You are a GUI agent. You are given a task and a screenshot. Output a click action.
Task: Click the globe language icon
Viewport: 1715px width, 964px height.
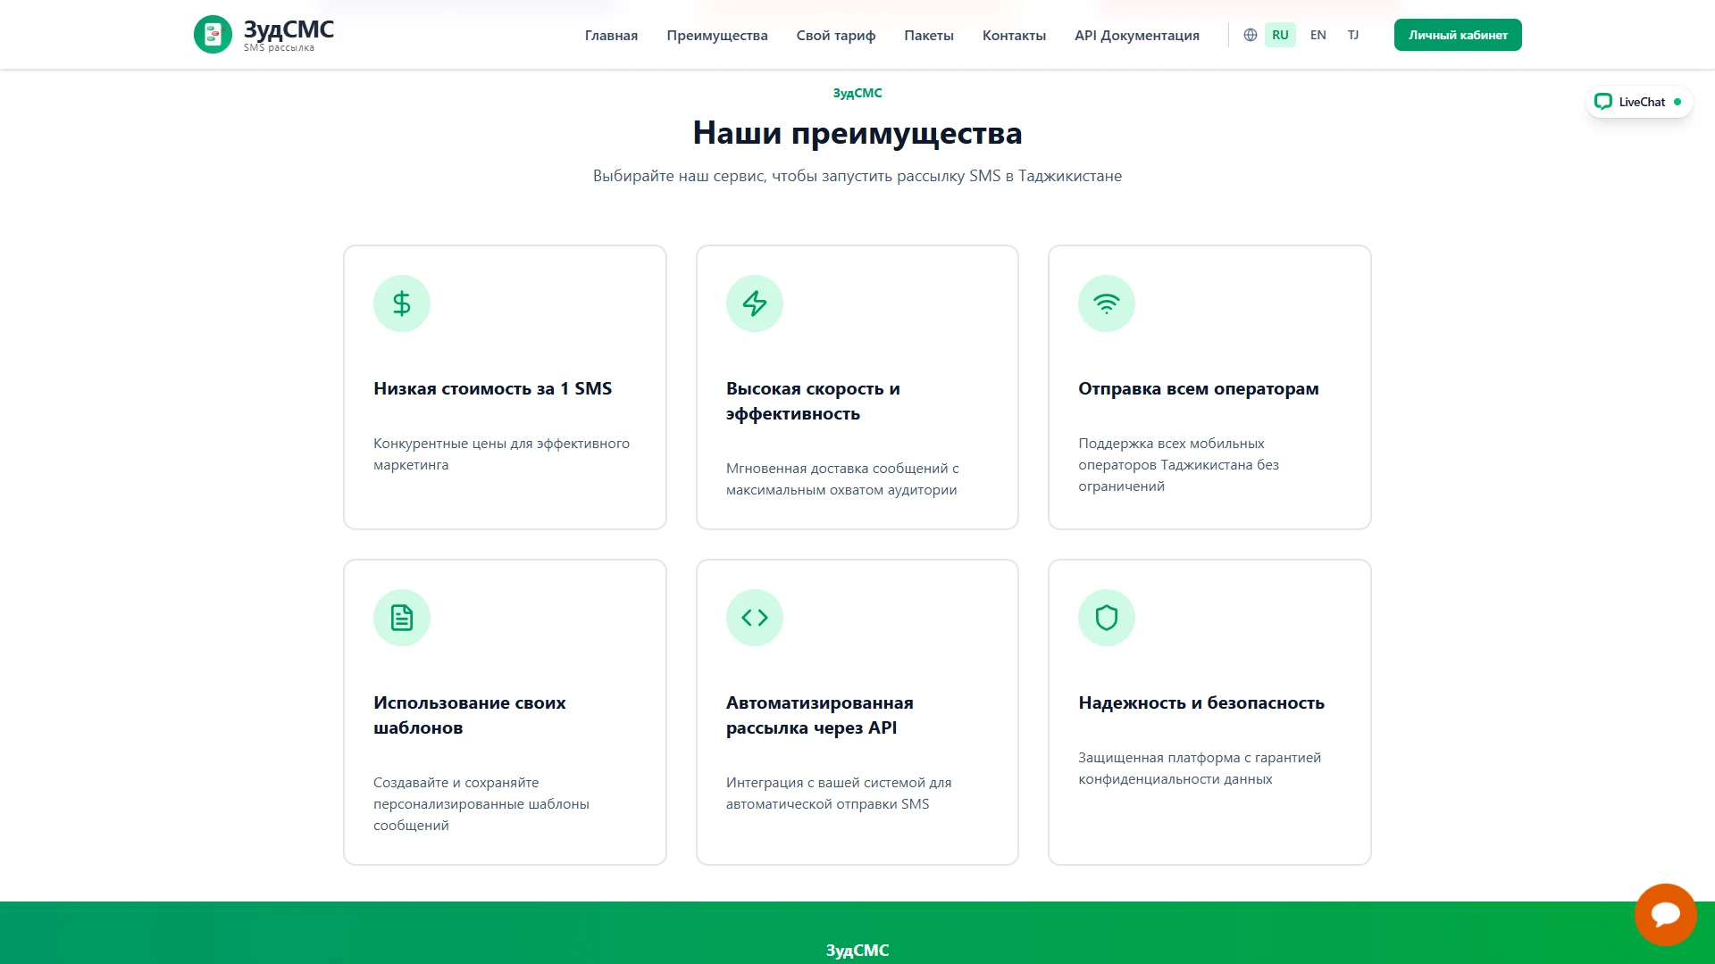[1251, 35]
